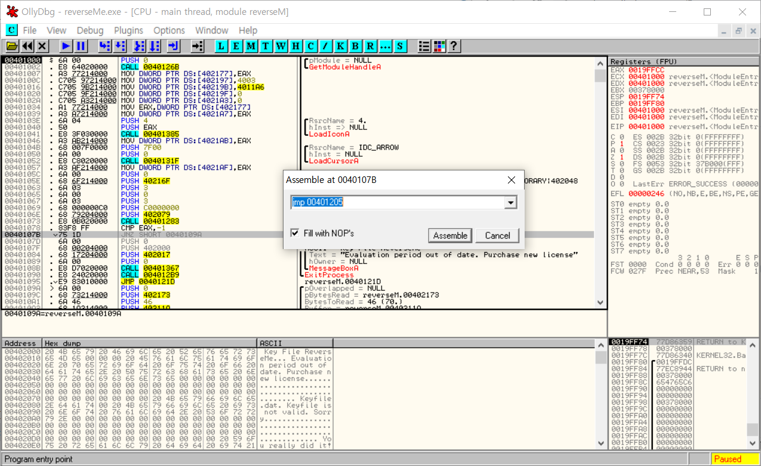The width and height of the screenshot is (761, 466).
Task: Show Source window (S button)
Action: click(400, 46)
